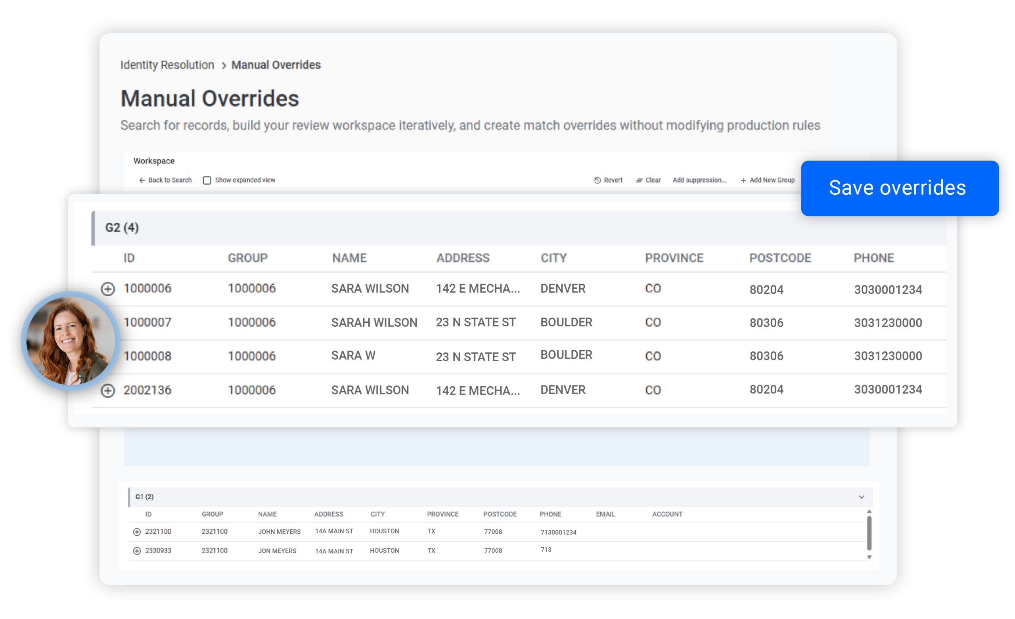Expand record 2330933 plus icon
The image size is (1015, 619).
click(x=137, y=550)
